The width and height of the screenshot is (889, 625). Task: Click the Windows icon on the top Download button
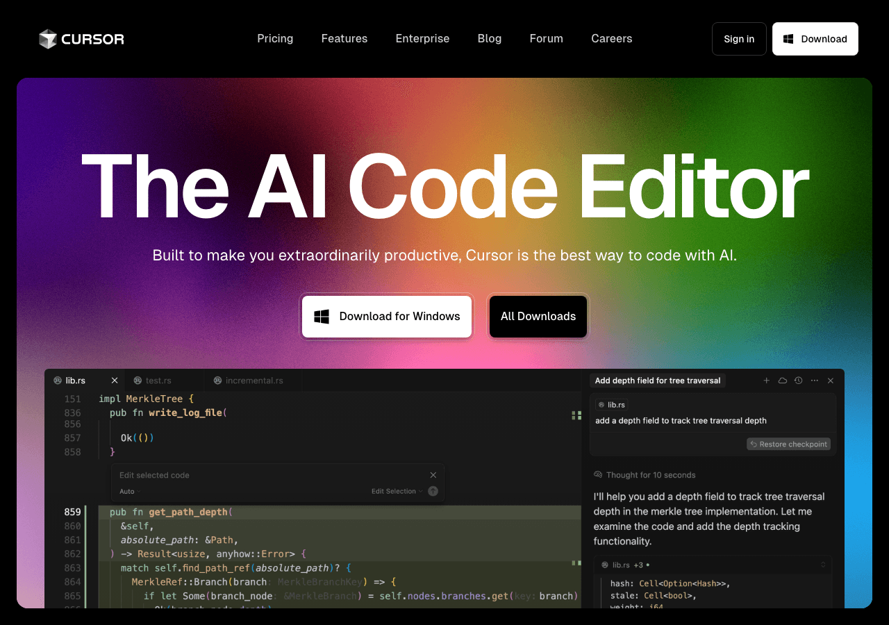point(788,38)
